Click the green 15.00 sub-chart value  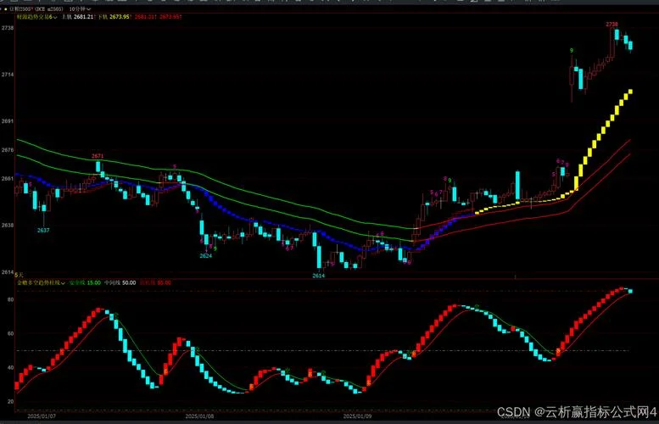(94, 282)
